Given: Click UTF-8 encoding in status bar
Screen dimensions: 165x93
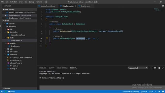Looking at the screenshot, I should coord(151,91).
